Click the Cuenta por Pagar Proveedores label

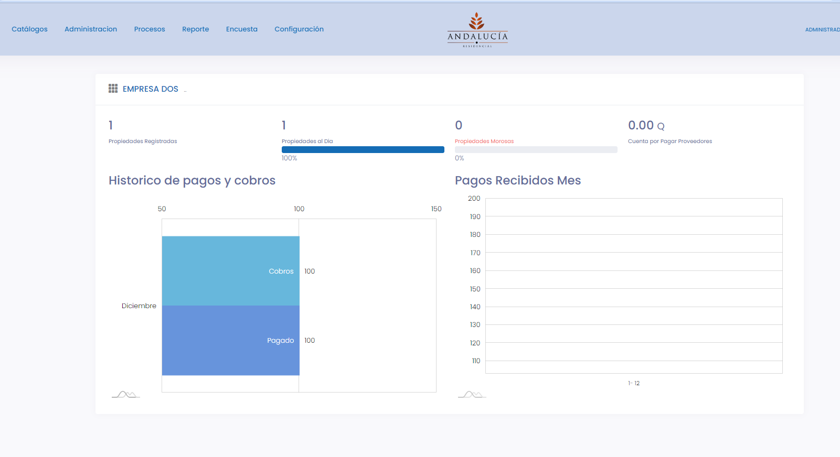coord(670,141)
